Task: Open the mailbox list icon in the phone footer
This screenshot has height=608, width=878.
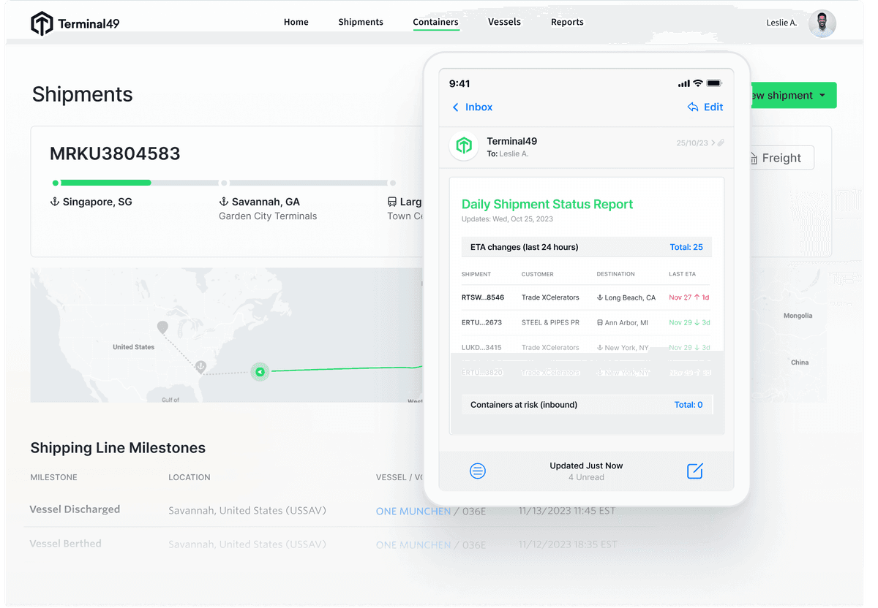Action: [478, 471]
